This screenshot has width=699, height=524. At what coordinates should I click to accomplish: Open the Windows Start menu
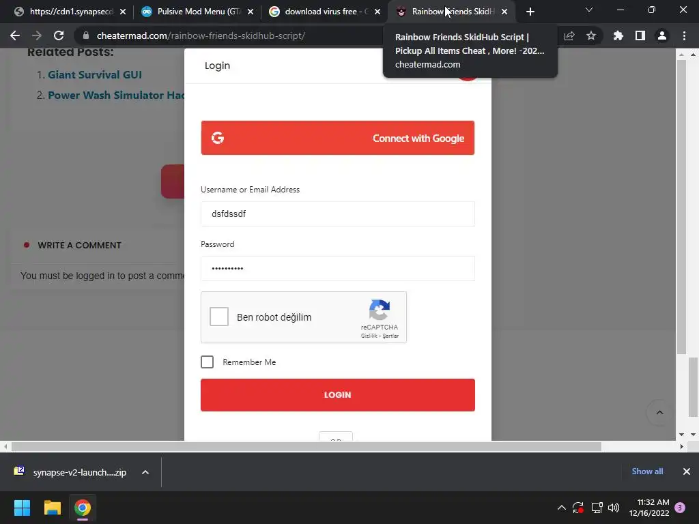point(22,508)
